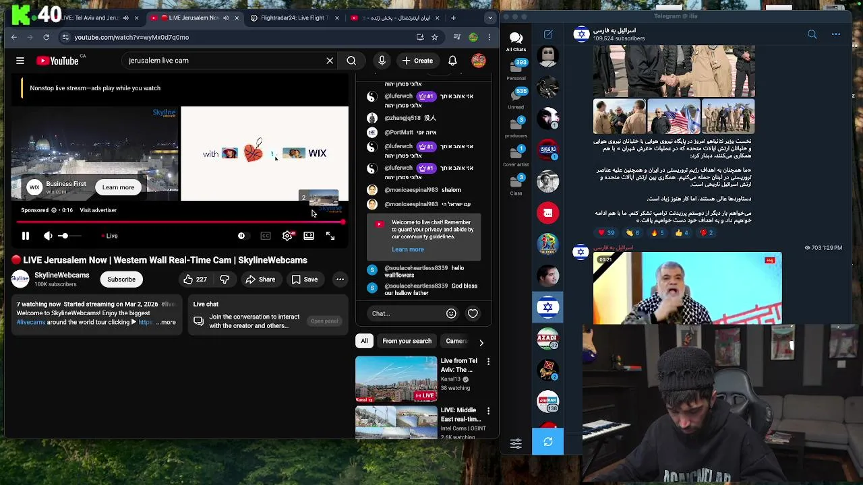The height and width of the screenshot is (485, 863).
Task: Open the player settings gear
Action: click(287, 236)
